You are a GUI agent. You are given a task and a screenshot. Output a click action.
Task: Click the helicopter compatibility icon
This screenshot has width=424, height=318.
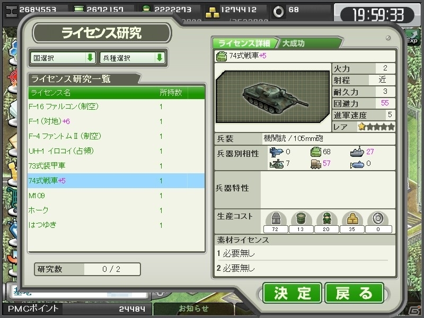coord(277,164)
